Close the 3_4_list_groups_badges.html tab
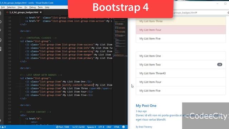 [x=41, y=12]
